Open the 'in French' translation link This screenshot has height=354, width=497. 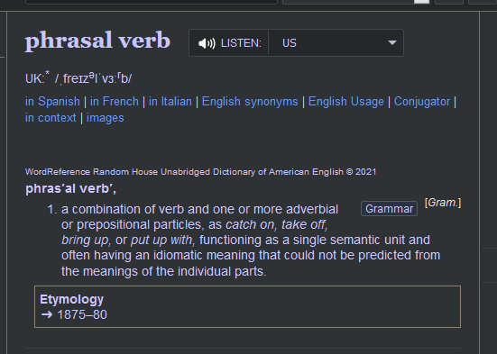pyautogui.click(x=115, y=102)
